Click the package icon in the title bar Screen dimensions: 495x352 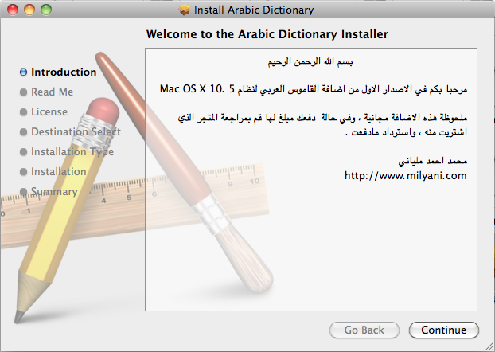click(x=186, y=10)
